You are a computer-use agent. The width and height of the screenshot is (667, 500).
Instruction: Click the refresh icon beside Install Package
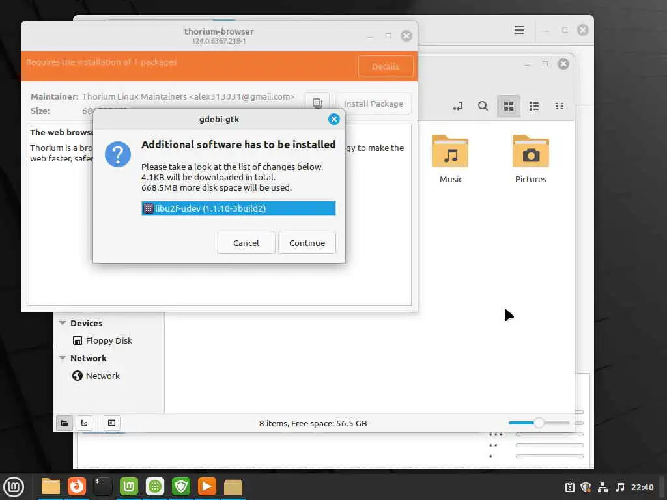(x=317, y=104)
